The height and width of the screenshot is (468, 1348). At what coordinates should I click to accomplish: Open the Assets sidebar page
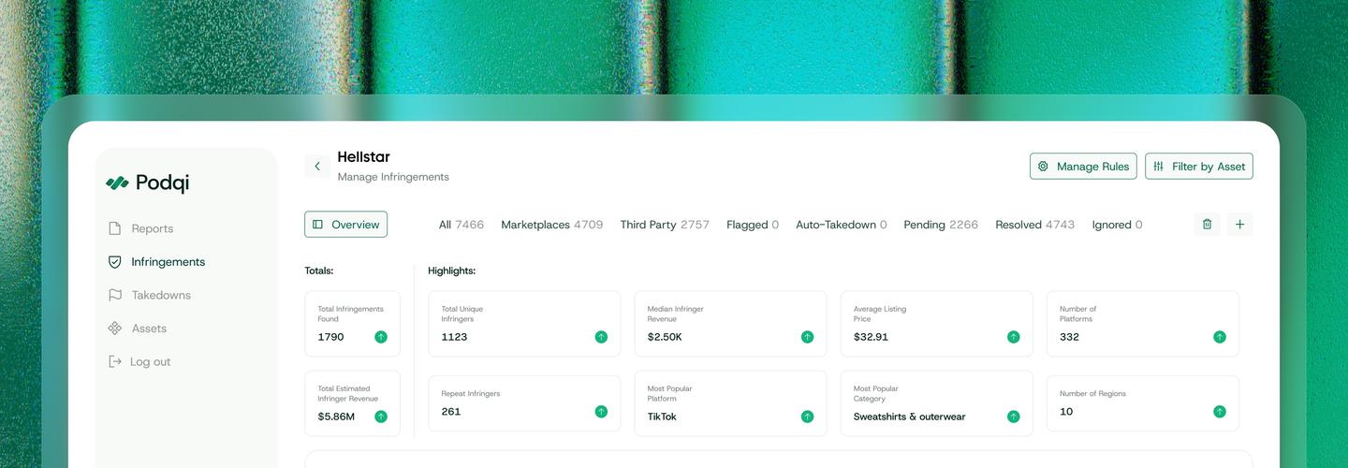pyautogui.click(x=148, y=329)
